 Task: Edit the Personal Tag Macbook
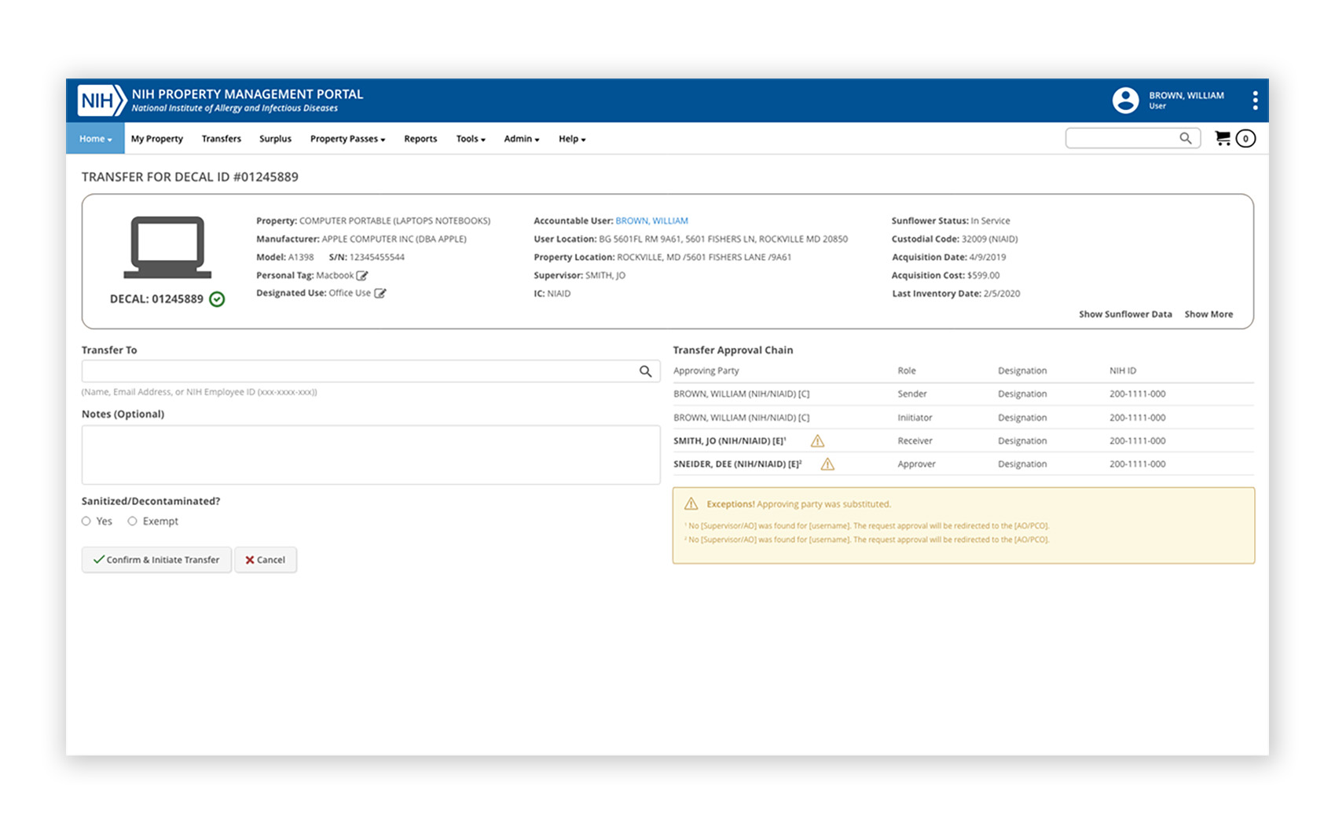coord(362,276)
